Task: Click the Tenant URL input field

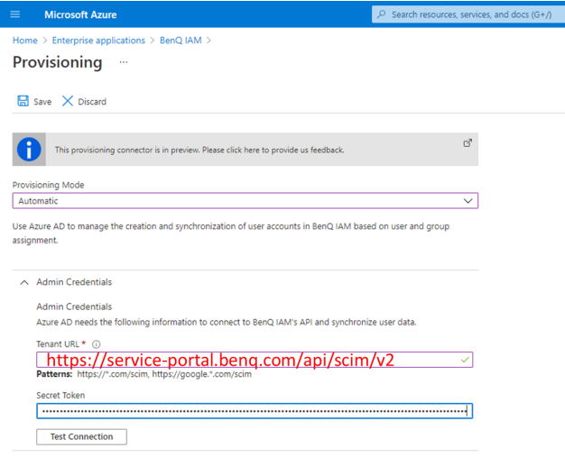Action: [255, 360]
